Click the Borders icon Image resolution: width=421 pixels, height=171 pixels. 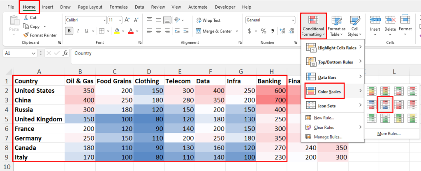(101, 31)
